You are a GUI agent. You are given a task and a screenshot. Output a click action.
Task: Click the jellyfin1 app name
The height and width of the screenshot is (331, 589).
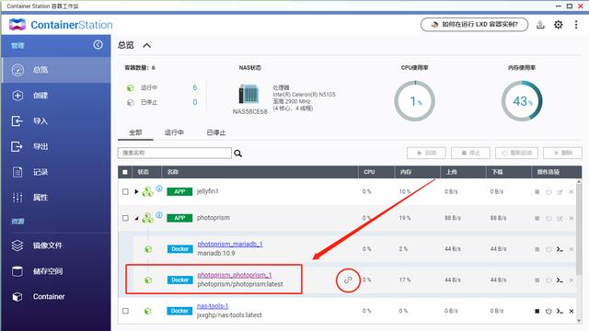(208, 191)
